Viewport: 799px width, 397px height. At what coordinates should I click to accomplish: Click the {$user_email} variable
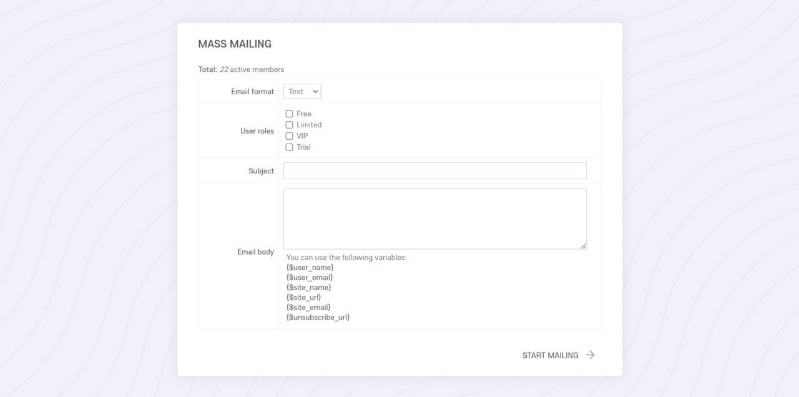pyautogui.click(x=310, y=277)
